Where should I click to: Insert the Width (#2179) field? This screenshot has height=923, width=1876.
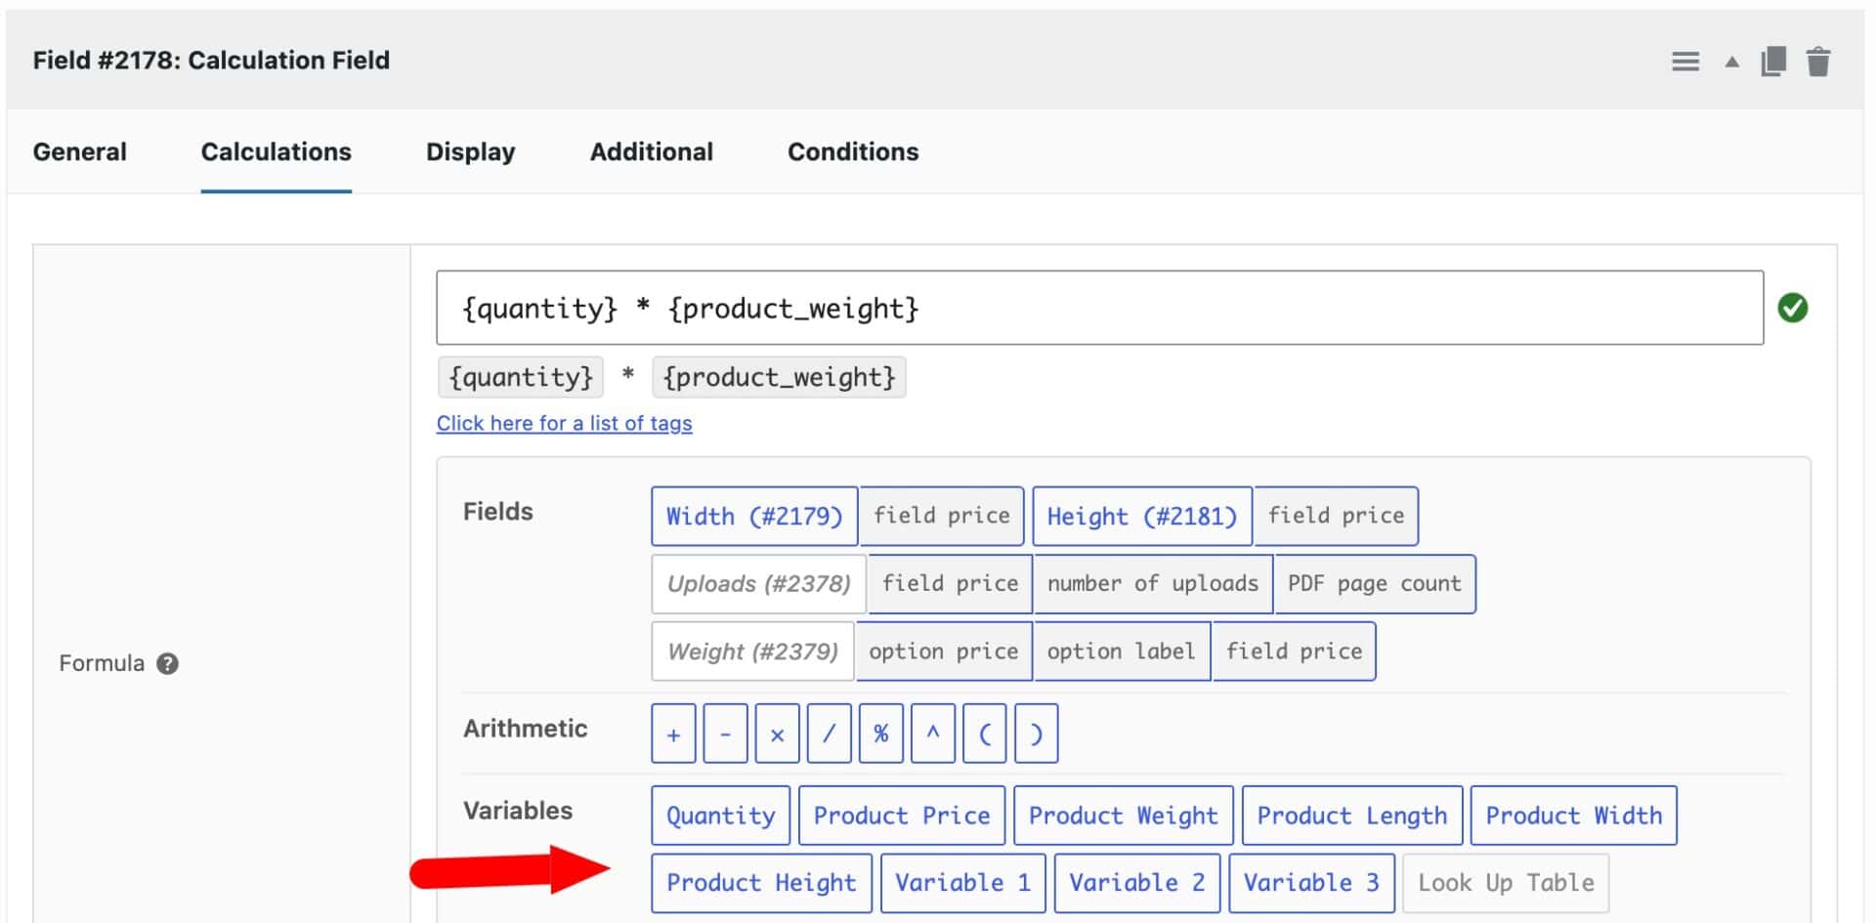point(754,516)
